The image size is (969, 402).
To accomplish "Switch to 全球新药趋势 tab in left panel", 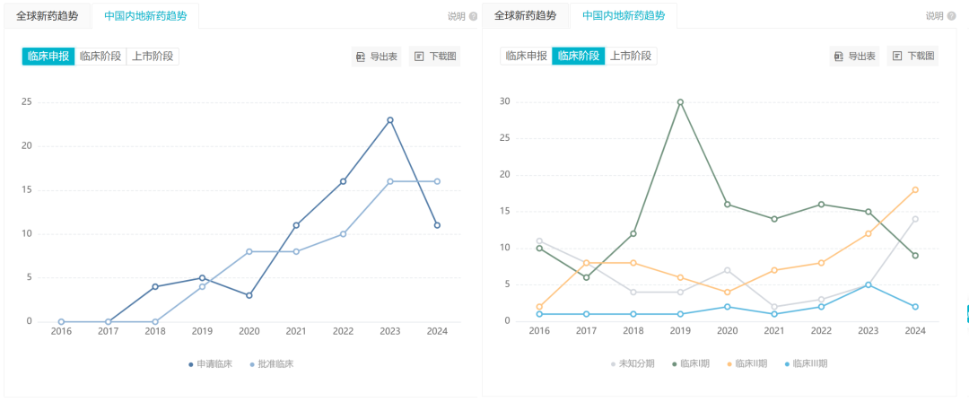I will click(x=47, y=16).
